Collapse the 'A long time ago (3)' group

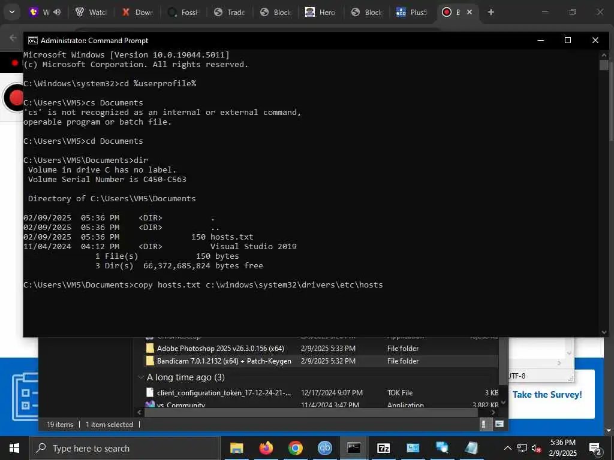pos(140,377)
